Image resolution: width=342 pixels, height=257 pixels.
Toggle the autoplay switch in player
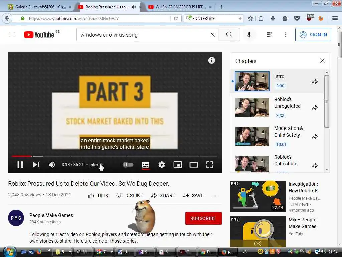(128, 165)
